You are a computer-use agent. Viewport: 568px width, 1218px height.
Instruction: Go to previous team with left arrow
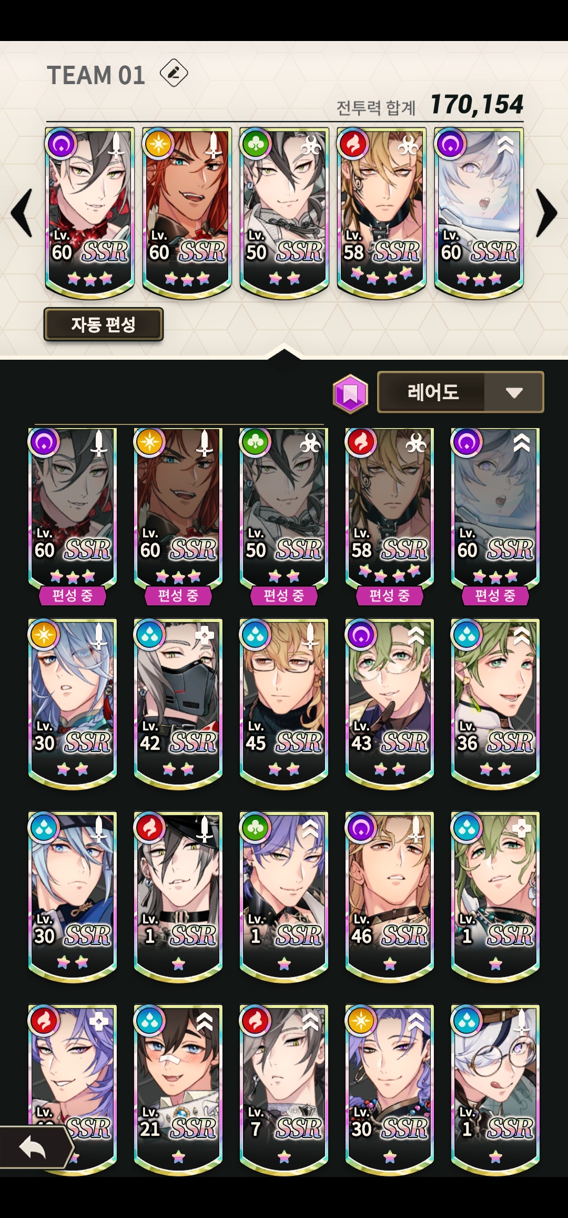point(22,213)
